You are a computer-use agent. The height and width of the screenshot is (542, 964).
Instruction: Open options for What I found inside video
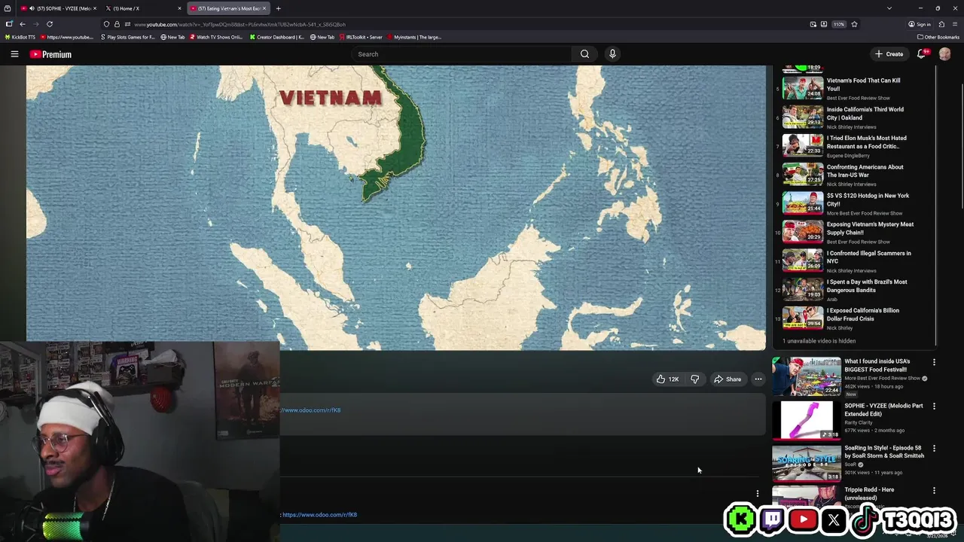click(934, 362)
